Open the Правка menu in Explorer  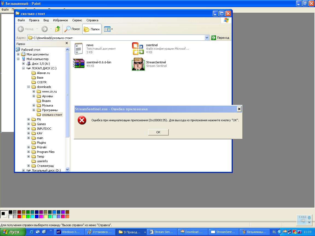[x=34, y=20]
